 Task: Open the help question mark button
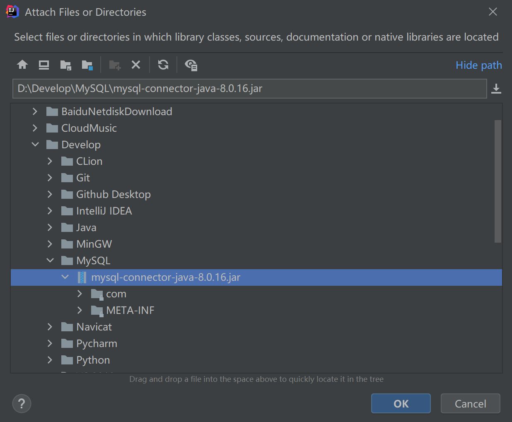pos(22,403)
